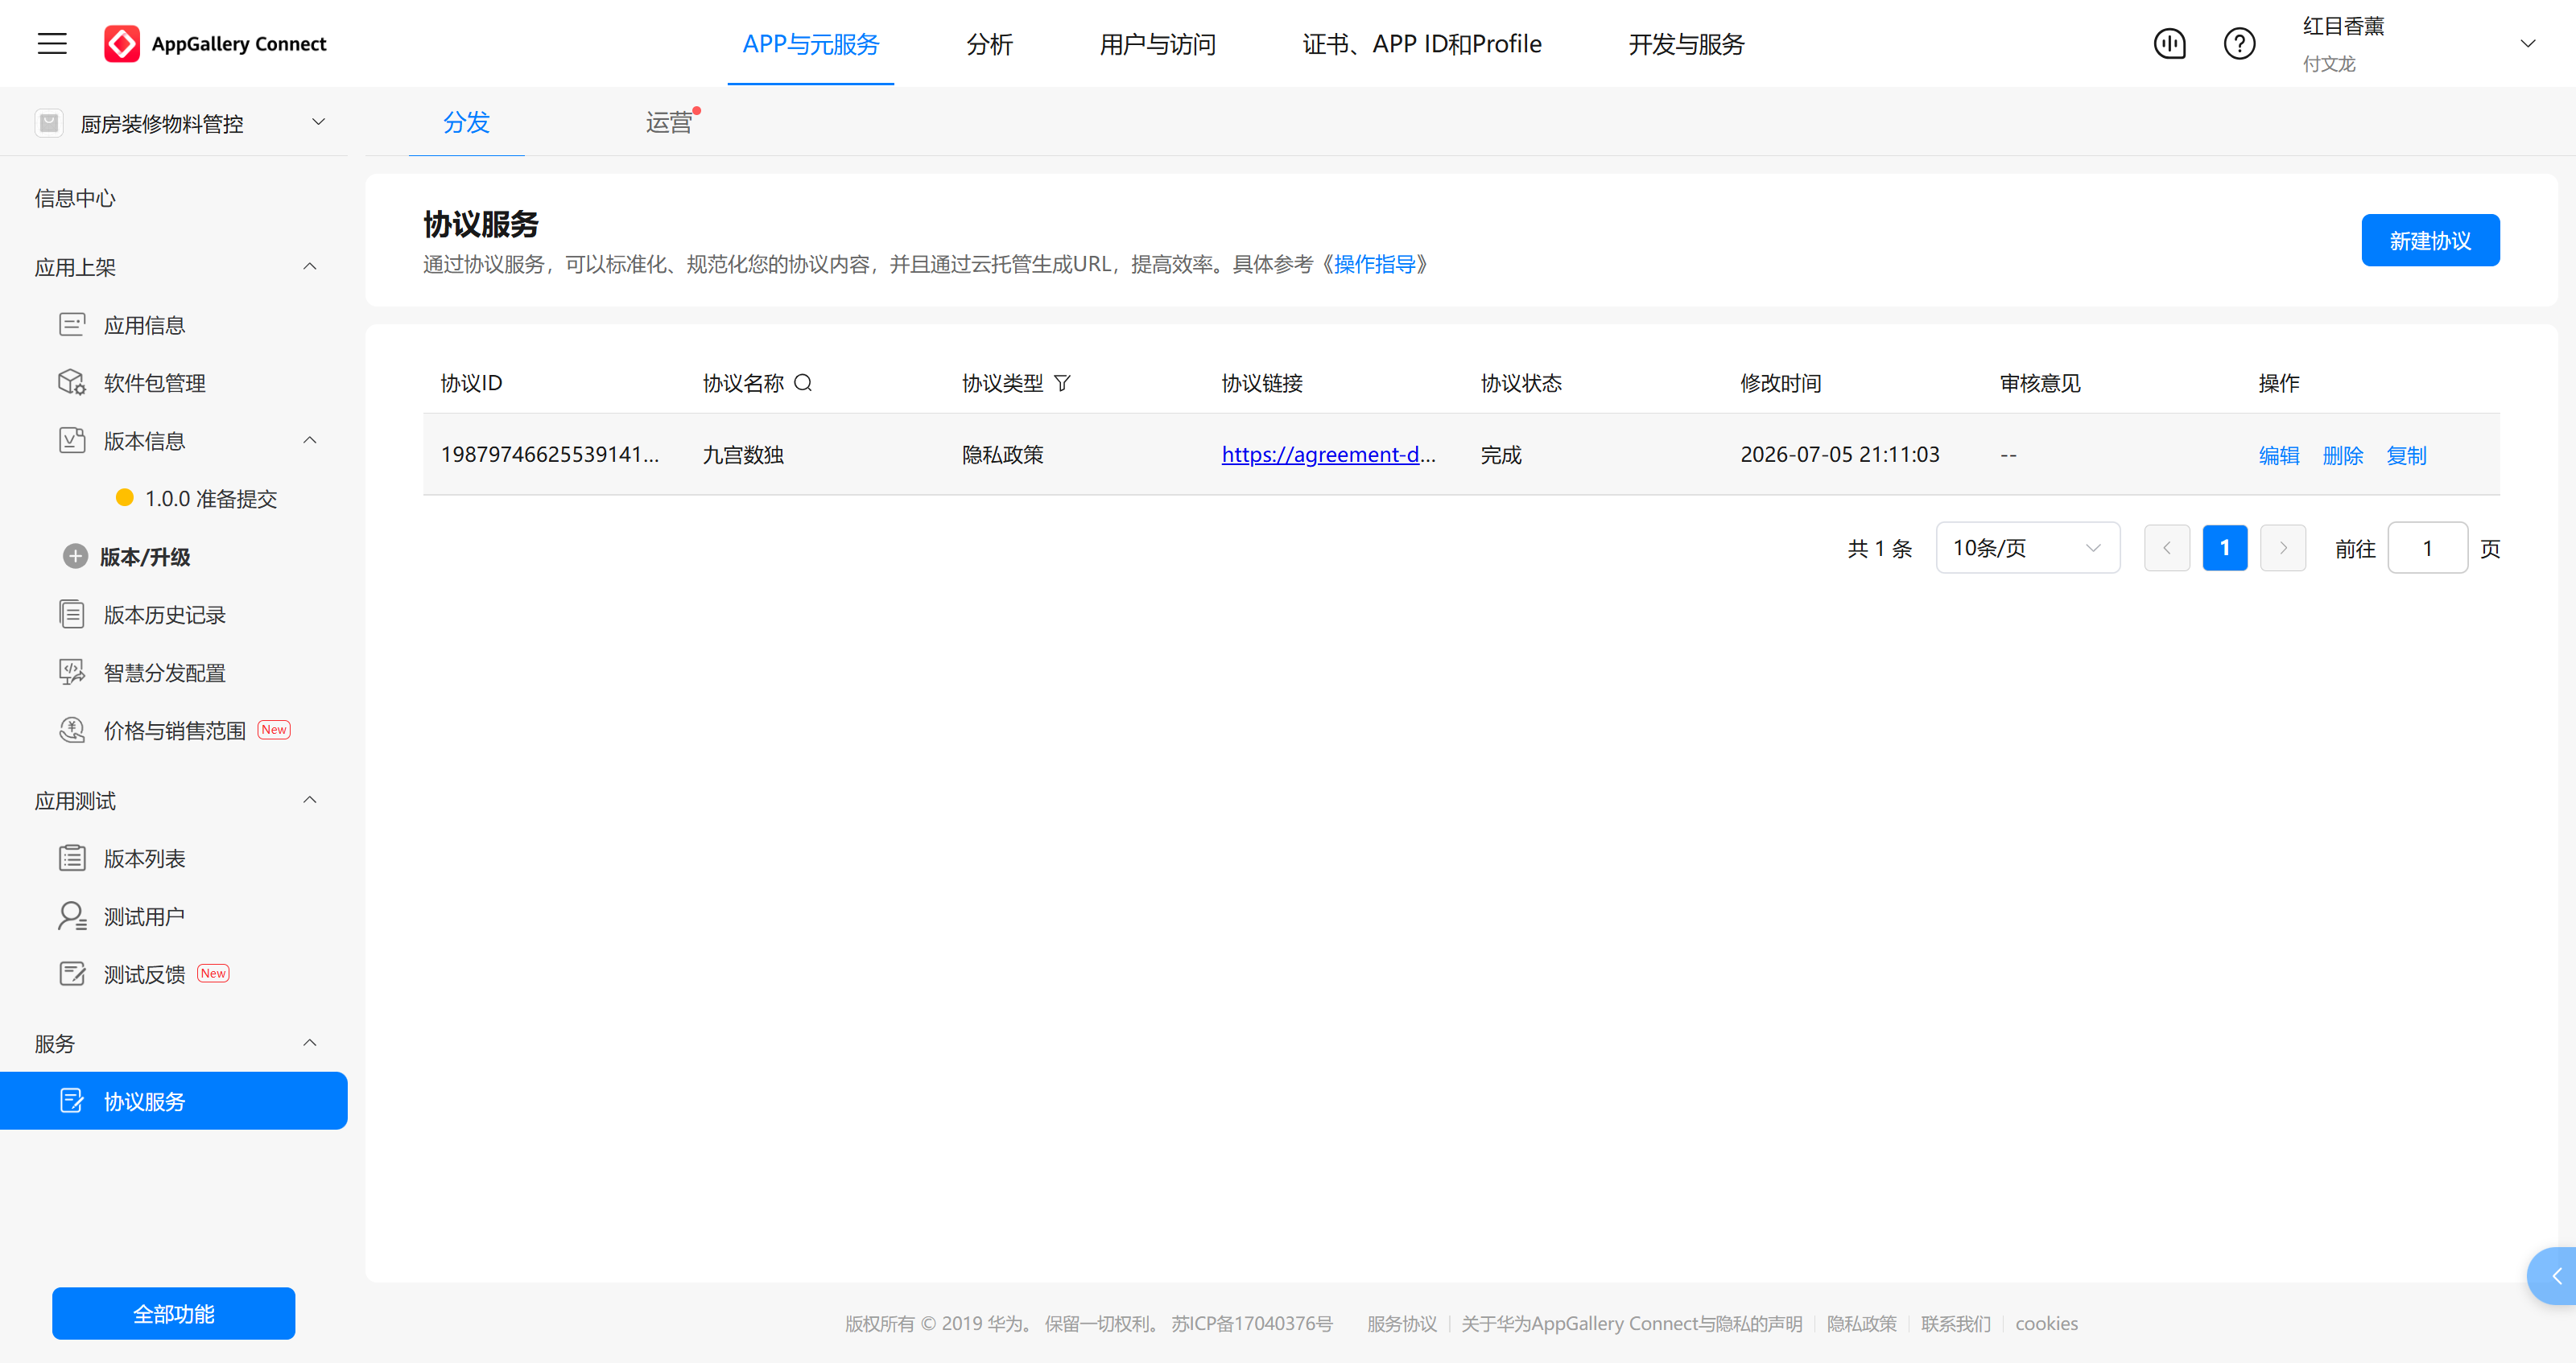This screenshot has width=2576, height=1363.
Task: Switch to APP与元服务 top tab
Action: point(810,44)
